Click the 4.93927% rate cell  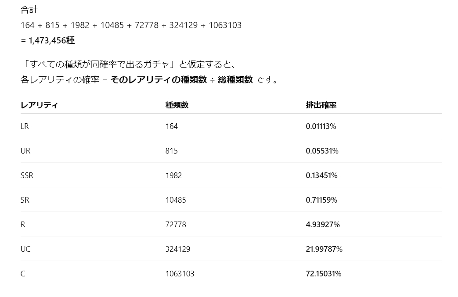click(323, 225)
